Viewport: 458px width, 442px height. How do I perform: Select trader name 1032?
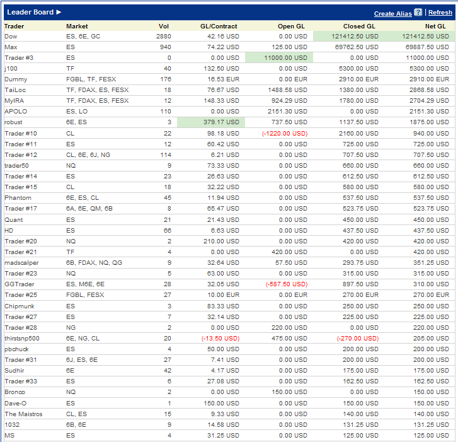(12, 425)
